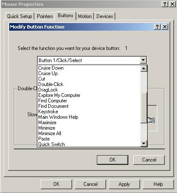Open the Devices tab
The image size is (177, 193).
click(x=105, y=16)
